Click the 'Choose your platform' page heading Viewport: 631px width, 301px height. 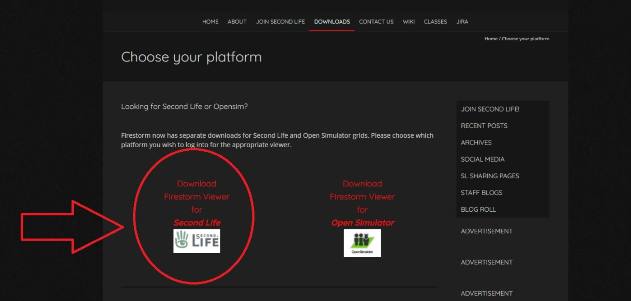191,57
